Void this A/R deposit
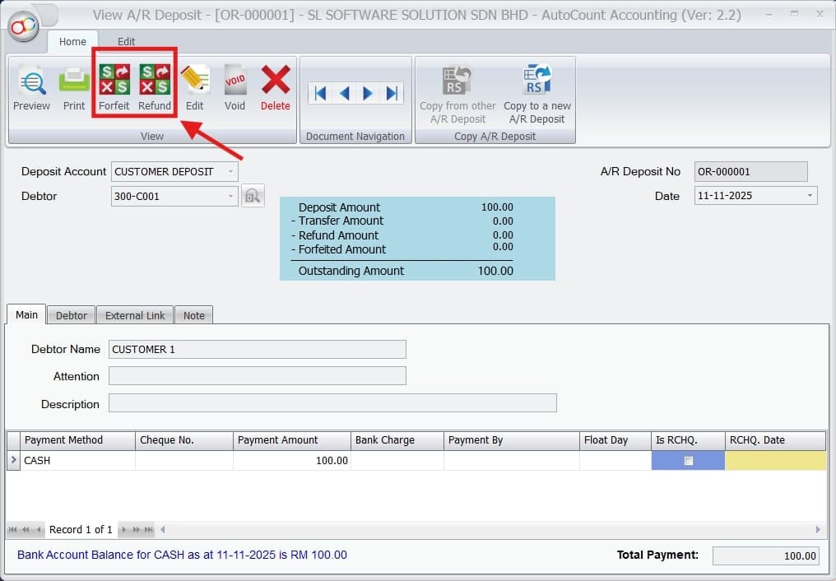 coord(235,87)
